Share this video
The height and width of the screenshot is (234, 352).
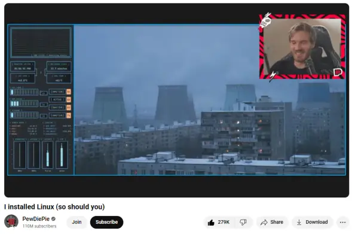272,222
